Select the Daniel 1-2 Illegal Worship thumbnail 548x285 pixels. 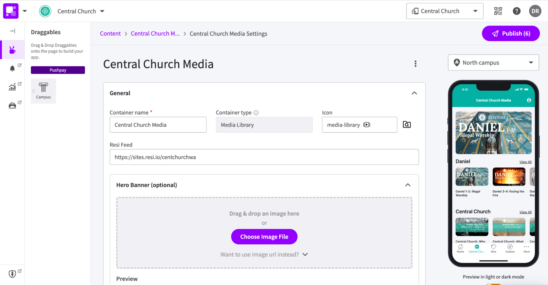[472, 176]
